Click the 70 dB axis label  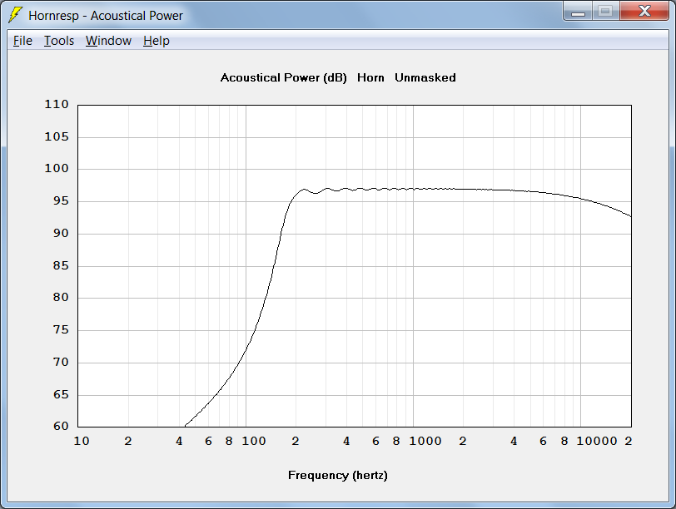[61, 362]
